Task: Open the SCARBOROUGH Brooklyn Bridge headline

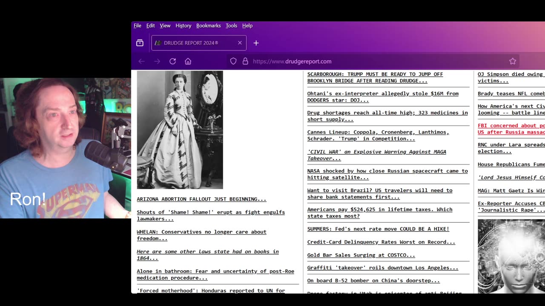Action: point(375,77)
